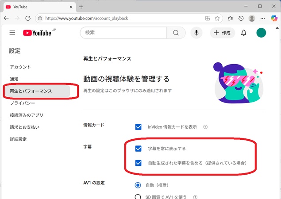Toggle 字幕を常に表示する checkbox

(x=138, y=149)
